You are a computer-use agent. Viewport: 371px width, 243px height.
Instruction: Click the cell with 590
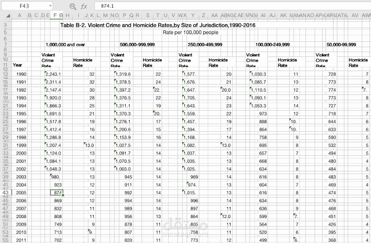point(332,137)
